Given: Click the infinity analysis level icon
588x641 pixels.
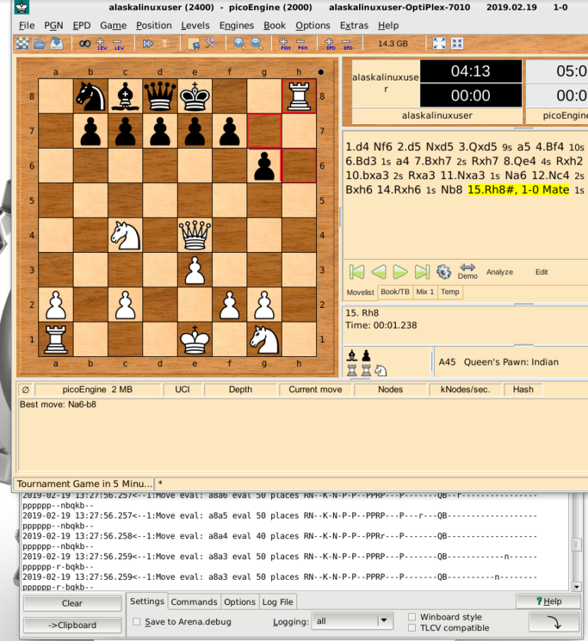Looking at the screenshot, I should click(84, 44).
